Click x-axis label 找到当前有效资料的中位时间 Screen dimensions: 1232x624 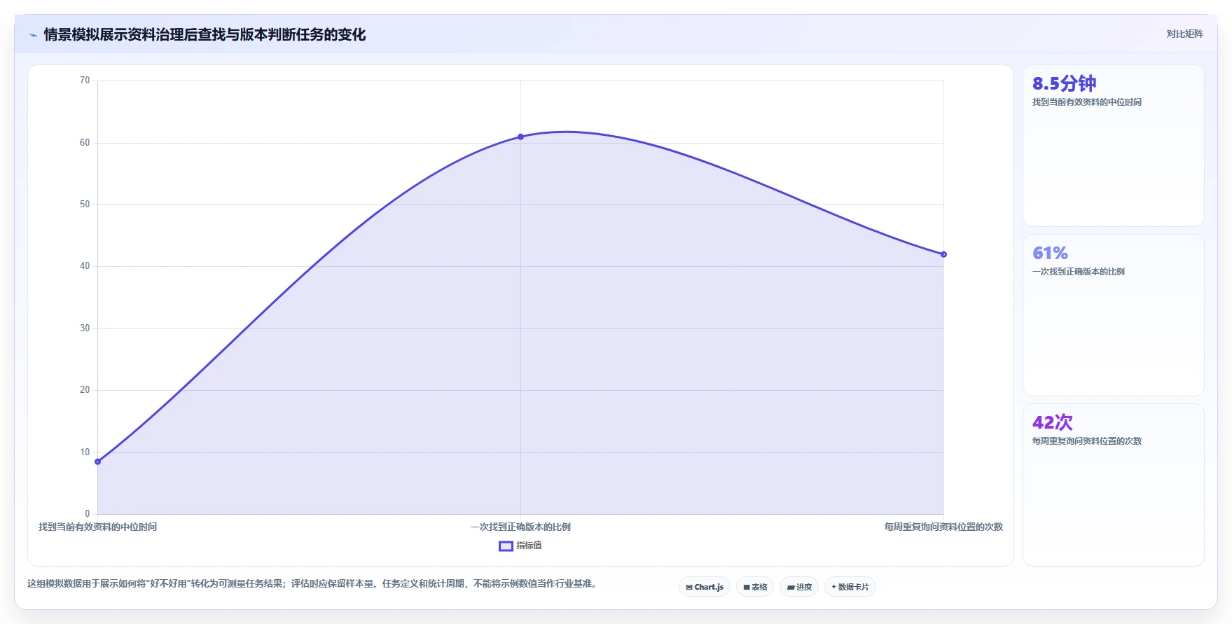[97, 527]
